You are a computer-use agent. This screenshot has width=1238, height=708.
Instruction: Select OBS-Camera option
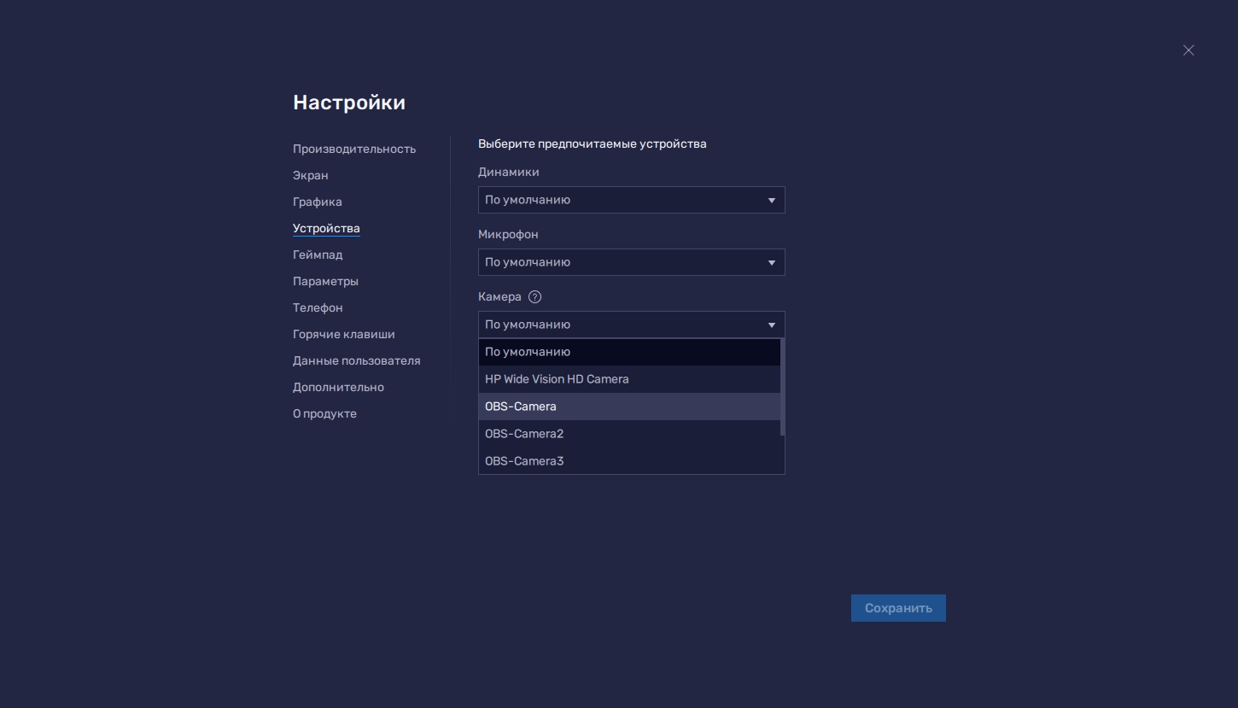(629, 407)
